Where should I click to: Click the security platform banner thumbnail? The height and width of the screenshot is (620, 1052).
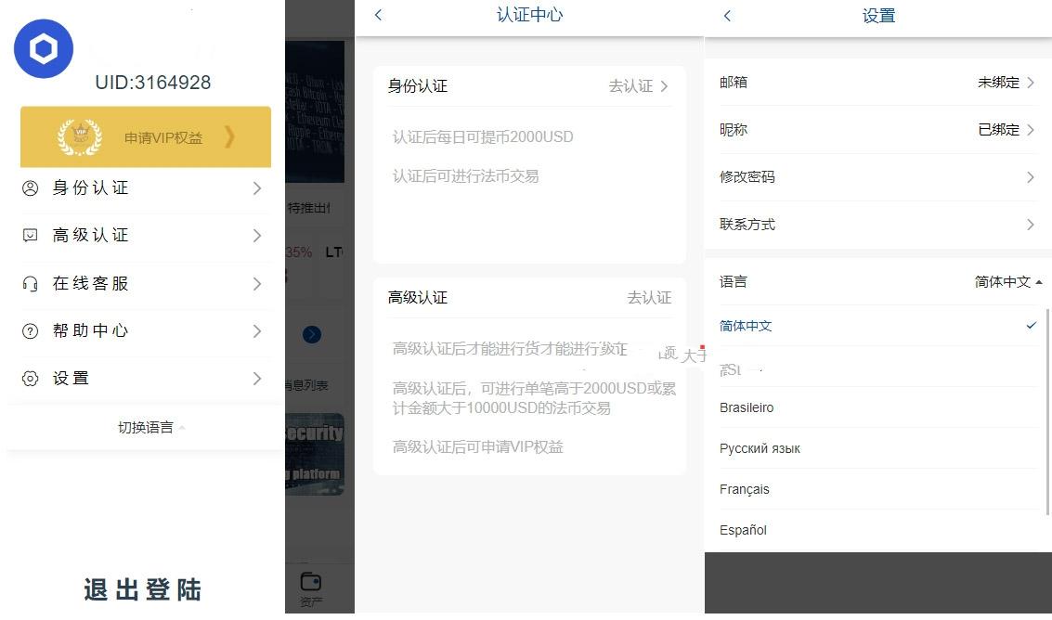[315, 454]
